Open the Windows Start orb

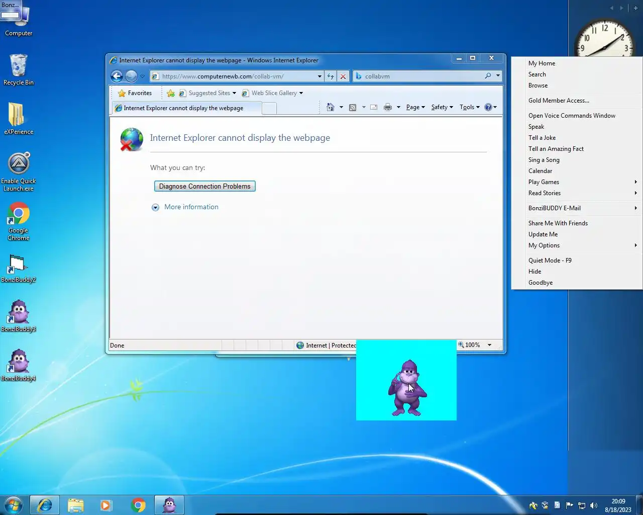click(14, 505)
